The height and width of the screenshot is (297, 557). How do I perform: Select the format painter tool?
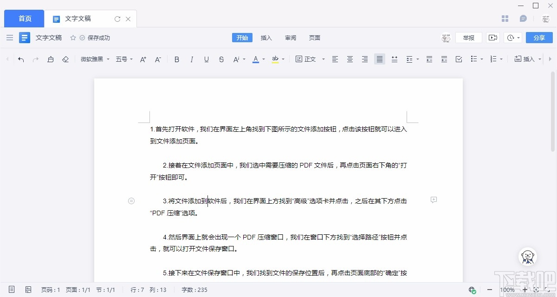tap(51, 59)
